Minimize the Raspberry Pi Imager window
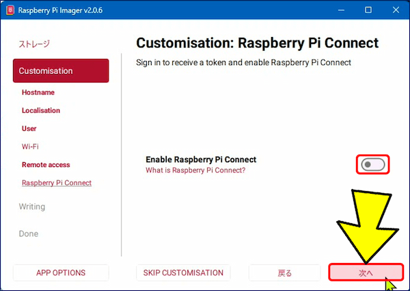 point(341,10)
